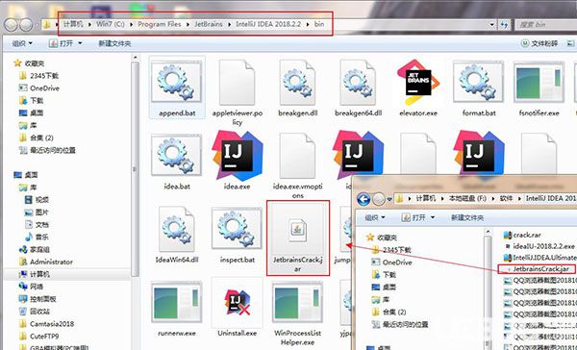577x350 pixels.
Task: Open 2345下载 in bin window sidebar
Action: point(38,75)
